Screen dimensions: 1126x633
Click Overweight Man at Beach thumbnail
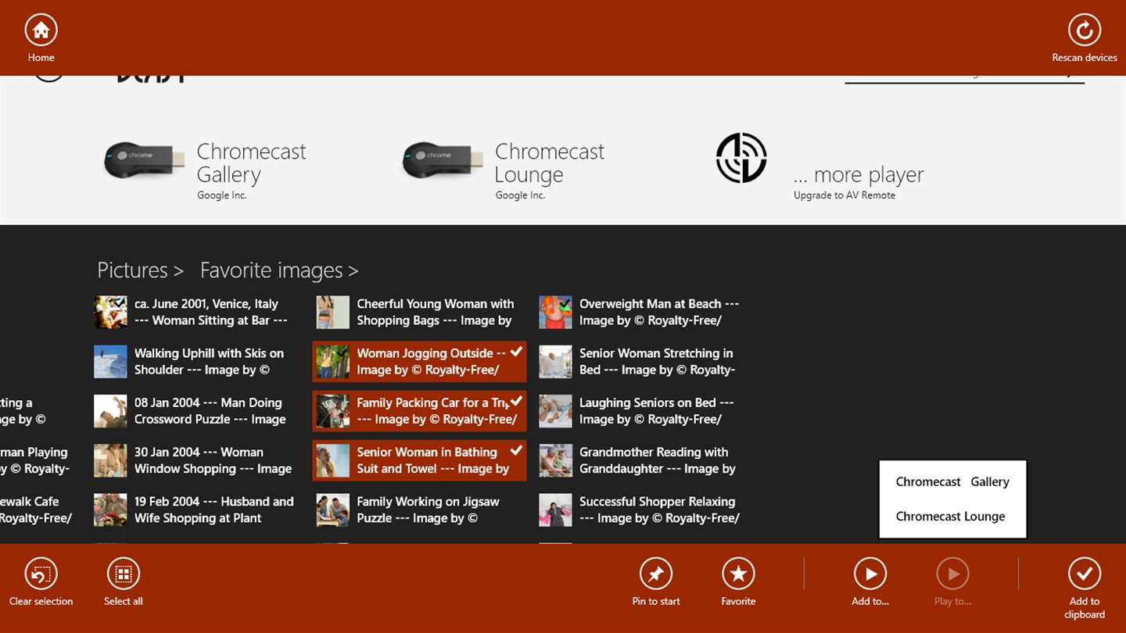(555, 312)
